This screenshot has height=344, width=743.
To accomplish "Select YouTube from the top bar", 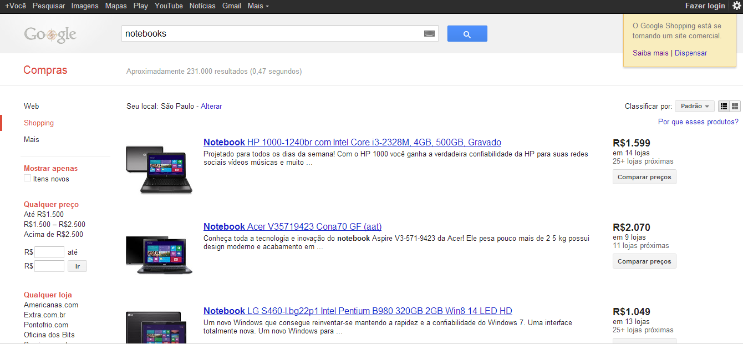I will (168, 6).
